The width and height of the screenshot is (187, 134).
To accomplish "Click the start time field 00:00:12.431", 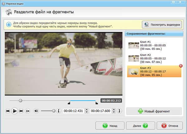I will tap(74, 111).
